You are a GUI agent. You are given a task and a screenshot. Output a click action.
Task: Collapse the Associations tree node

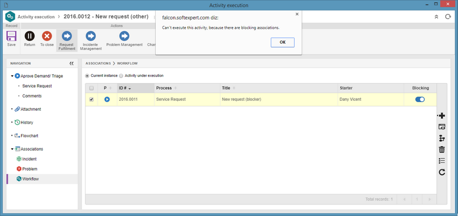point(12,149)
